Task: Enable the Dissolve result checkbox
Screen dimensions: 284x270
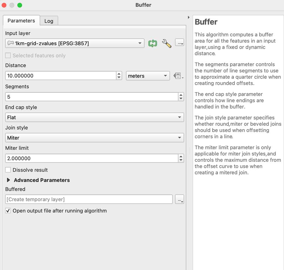Action: tap(8, 170)
